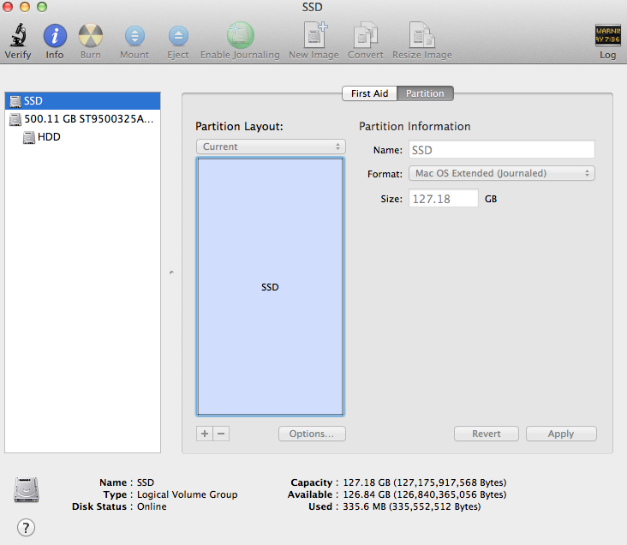The image size is (627, 545).
Task: Select the 500.11 GB ST9500325A disk
Action: click(x=83, y=119)
